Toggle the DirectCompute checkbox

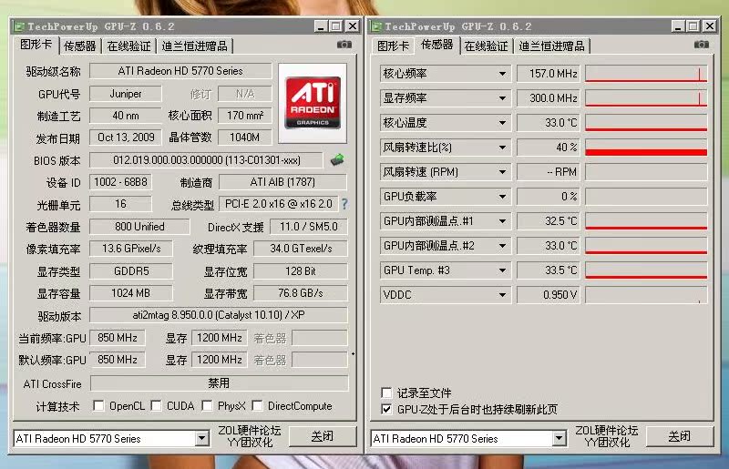pos(258,406)
